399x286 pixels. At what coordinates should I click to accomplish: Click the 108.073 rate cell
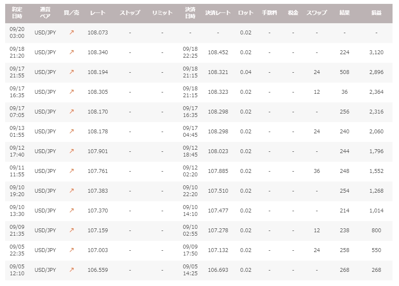[x=98, y=32]
